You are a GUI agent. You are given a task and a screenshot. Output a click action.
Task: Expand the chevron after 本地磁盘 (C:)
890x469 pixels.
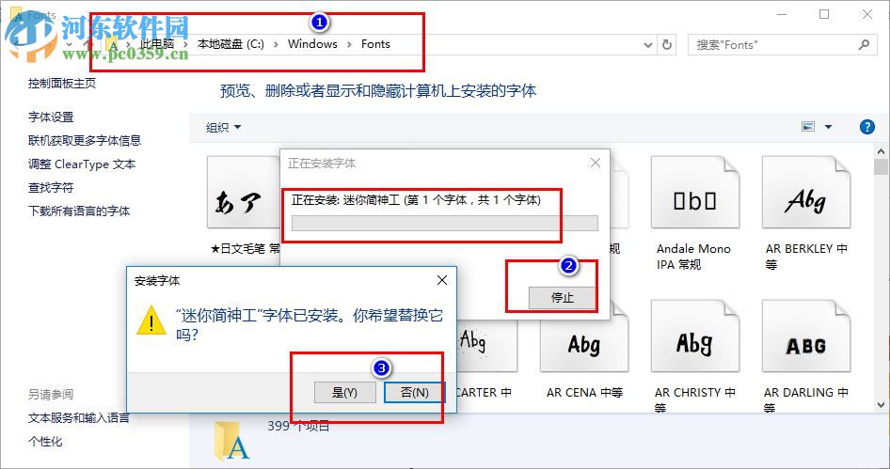276,44
